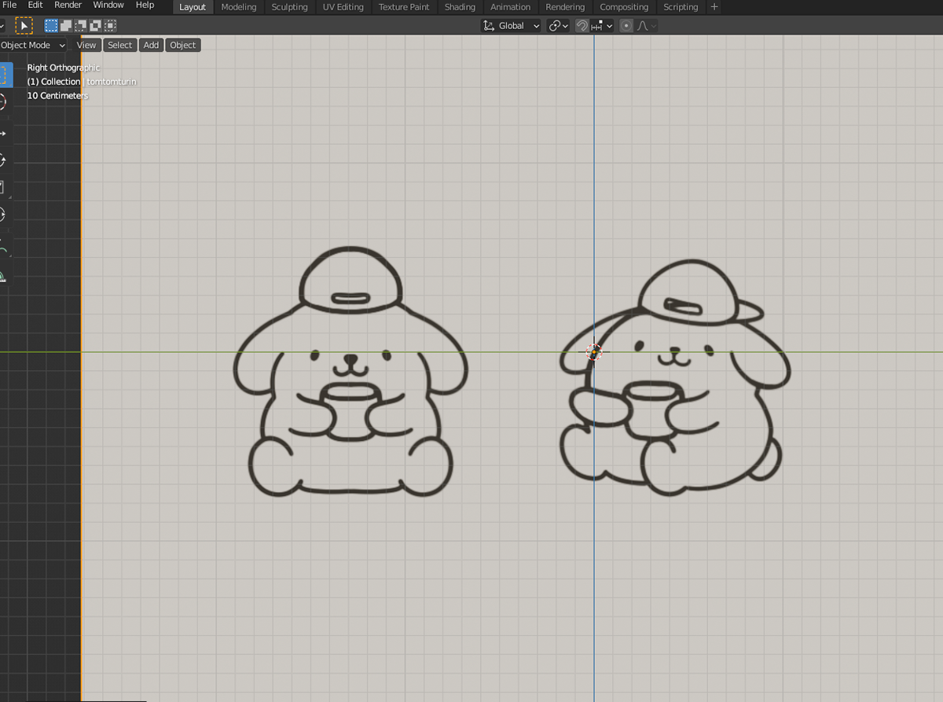Image resolution: width=943 pixels, height=702 pixels.
Task: Switch to the Scripting workspace tab
Action: pos(681,7)
